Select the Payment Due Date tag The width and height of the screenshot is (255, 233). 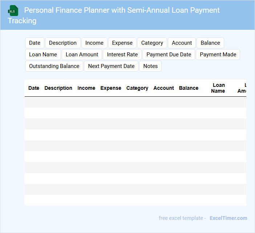(169, 55)
